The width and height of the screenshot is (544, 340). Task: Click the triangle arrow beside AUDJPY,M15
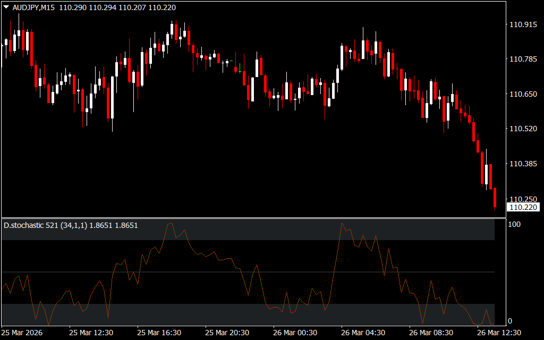pyautogui.click(x=6, y=7)
